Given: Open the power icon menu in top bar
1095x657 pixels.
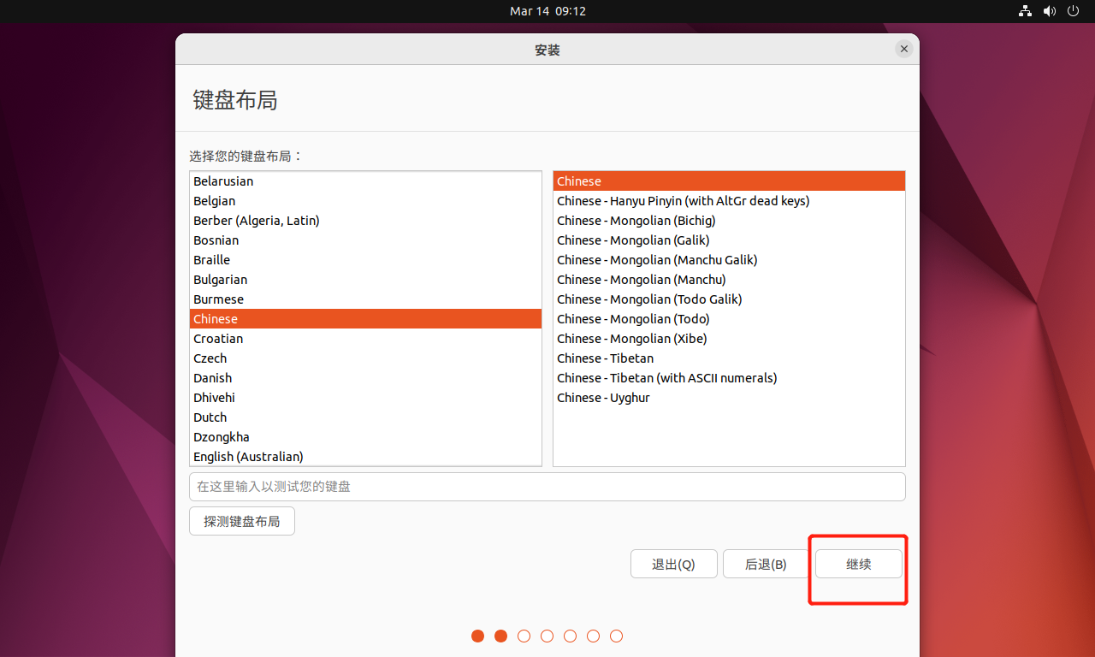Looking at the screenshot, I should point(1074,11).
